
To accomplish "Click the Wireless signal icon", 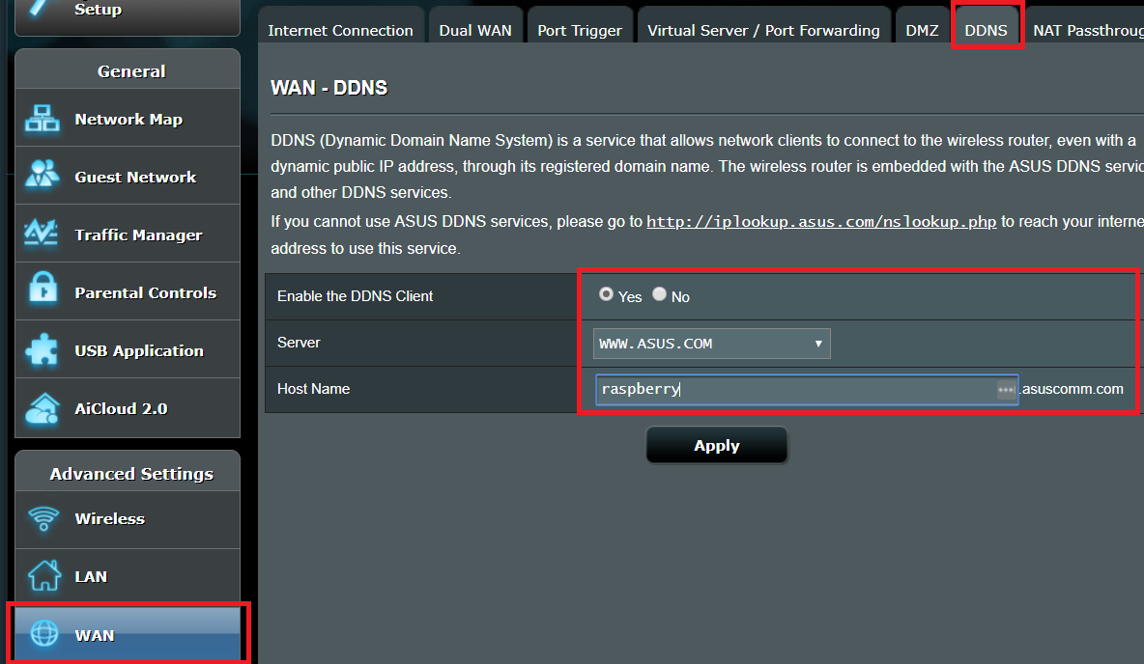I will (x=43, y=519).
